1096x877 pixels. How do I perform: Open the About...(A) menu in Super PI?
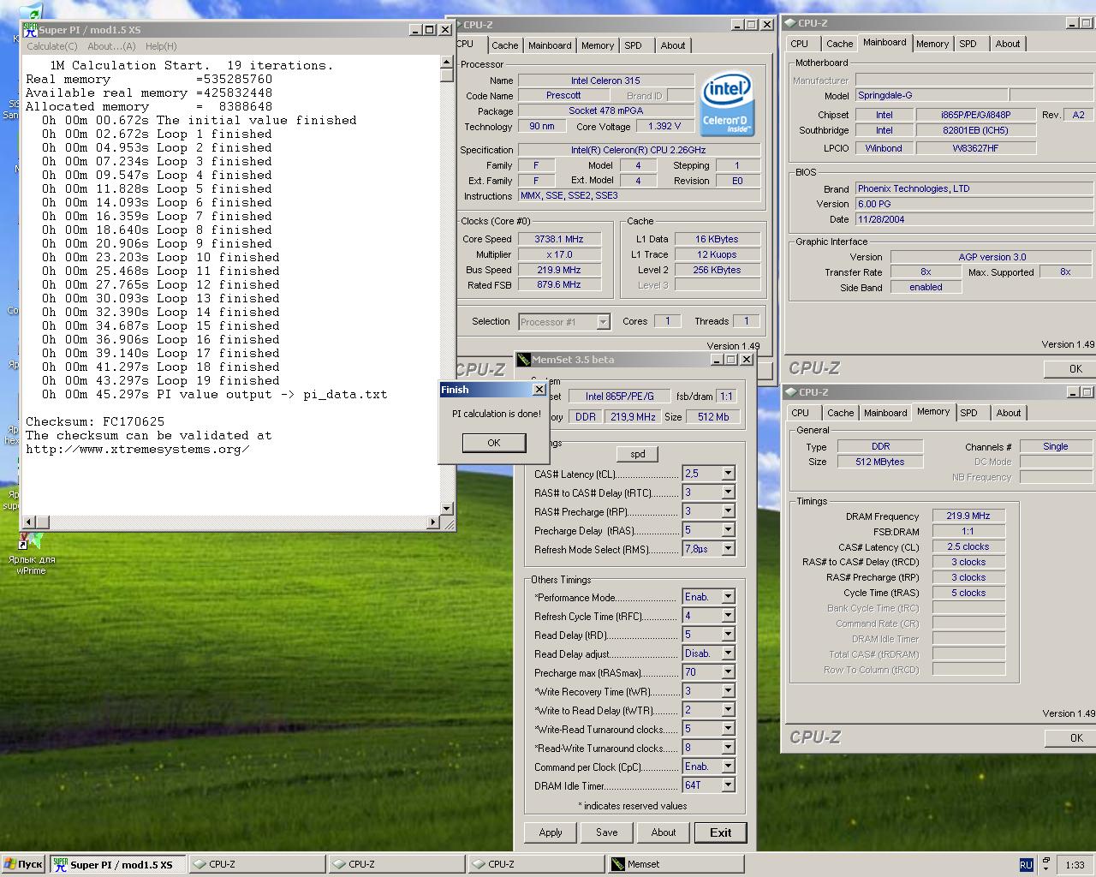pos(111,46)
